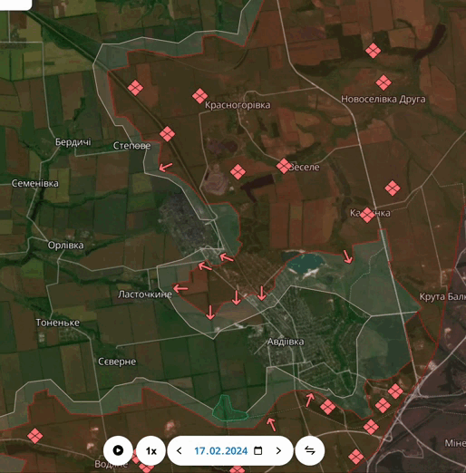Click the Новоселівка Друга label
The width and height of the screenshot is (466, 473).
tap(383, 99)
